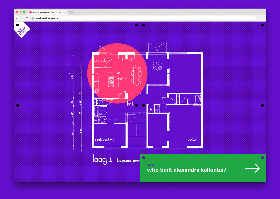Open a new tab with the tab button
The height and width of the screenshot is (199, 280).
[71, 13]
